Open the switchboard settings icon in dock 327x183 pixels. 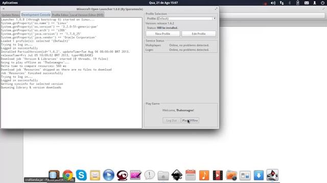tap(245, 175)
